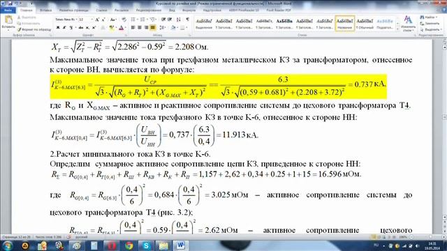Image resolution: width=447 pixels, height=251 pixels.
Task: Open the font color dropdown arrow
Action: point(126,28)
